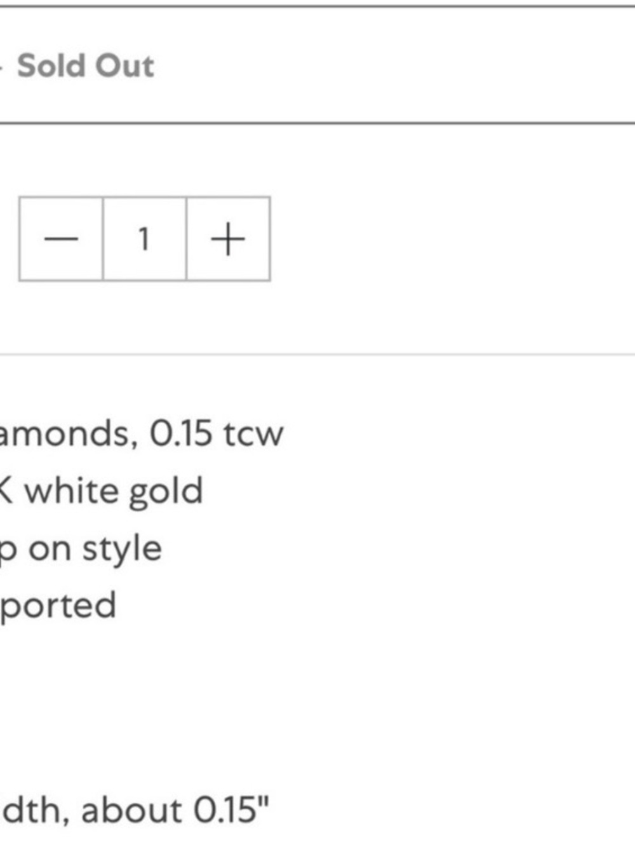Screen dimensions: 635x847
Task: Click the "ported" text line
Action: 58,606
